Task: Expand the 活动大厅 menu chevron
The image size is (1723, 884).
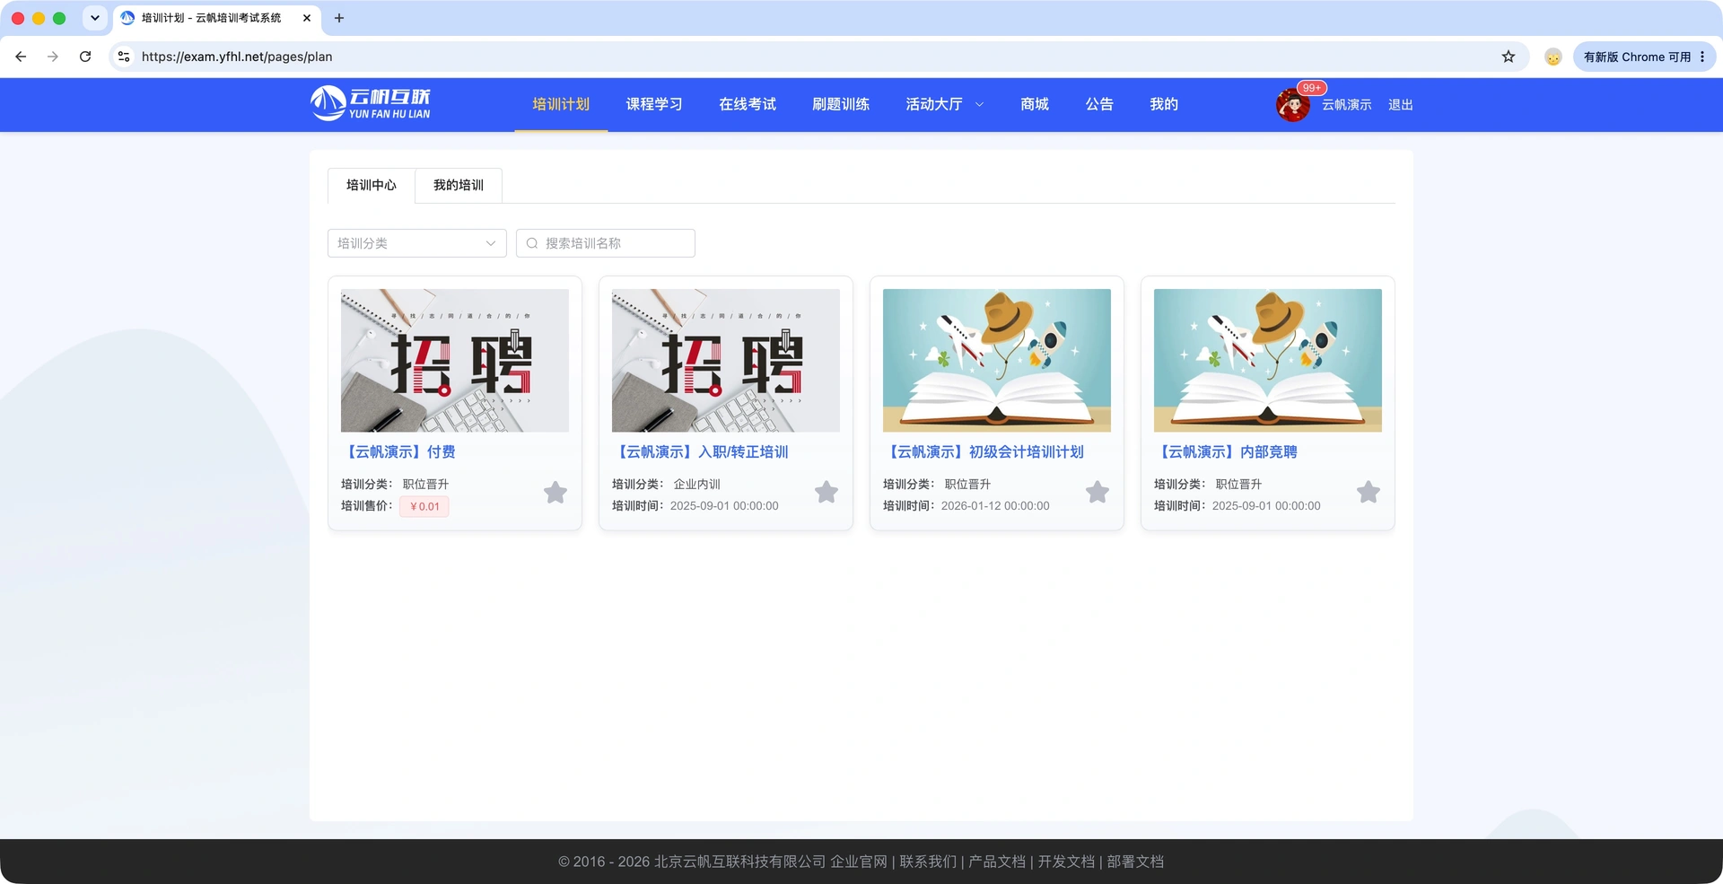Action: pos(979,105)
